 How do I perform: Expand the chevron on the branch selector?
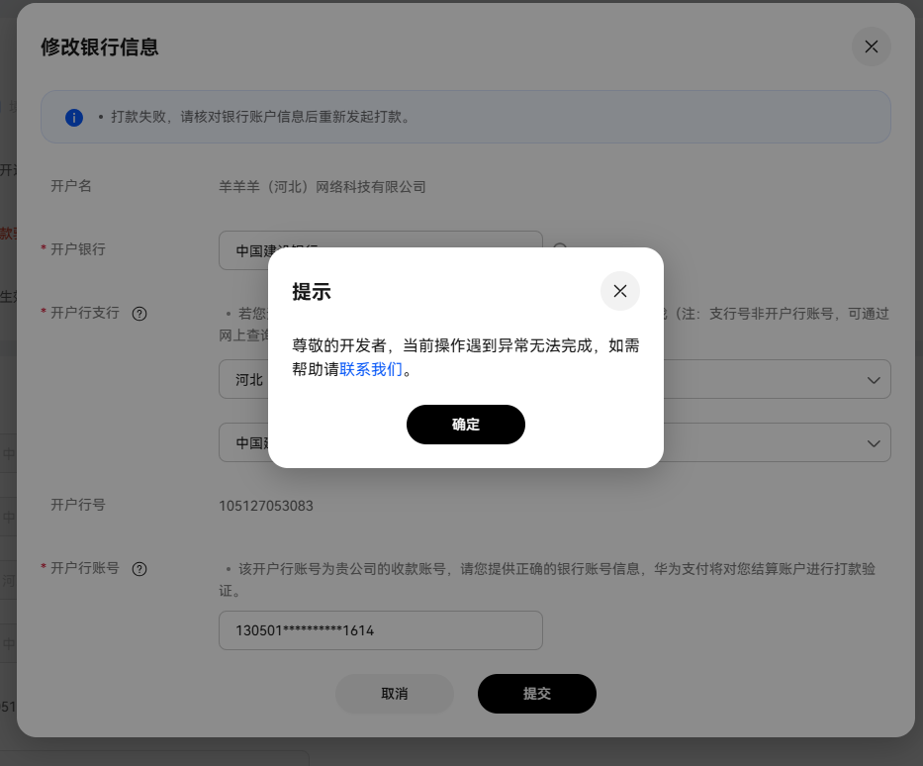pos(873,442)
